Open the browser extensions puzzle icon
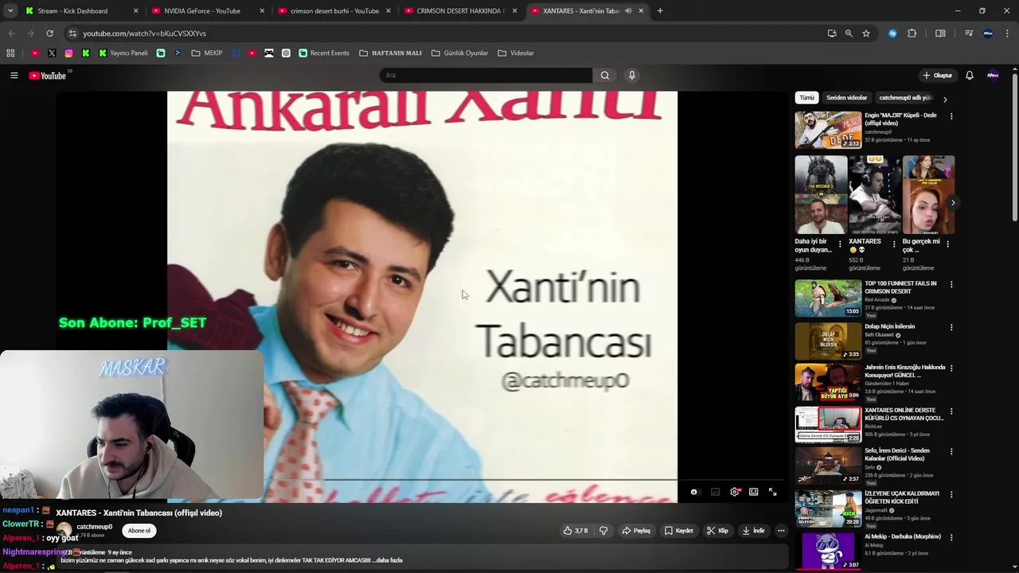1019x573 pixels. [912, 33]
